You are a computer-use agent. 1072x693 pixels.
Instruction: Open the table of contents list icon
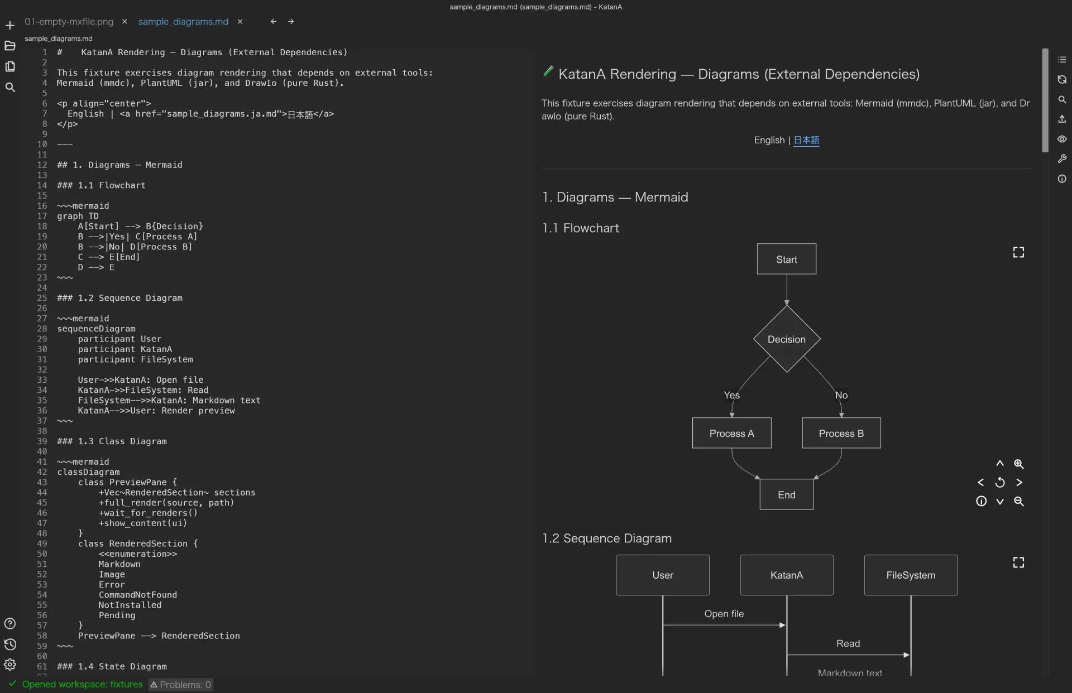pyautogui.click(x=1062, y=60)
